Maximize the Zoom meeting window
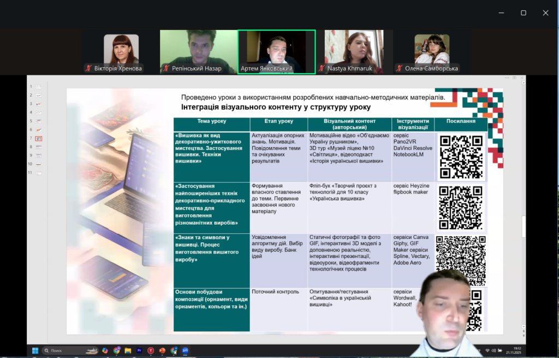This screenshot has height=358, width=559. click(x=524, y=13)
